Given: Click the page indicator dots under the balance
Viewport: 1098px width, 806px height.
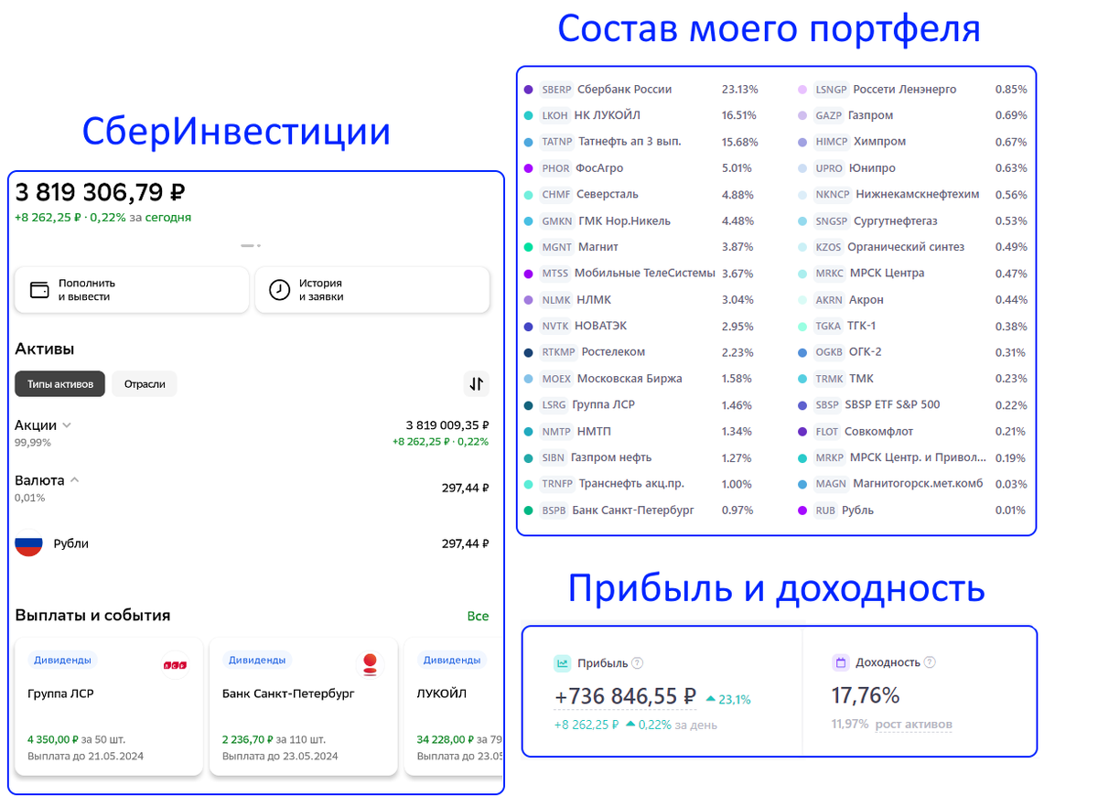Looking at the screenshot, I should [x=252, y=245].
